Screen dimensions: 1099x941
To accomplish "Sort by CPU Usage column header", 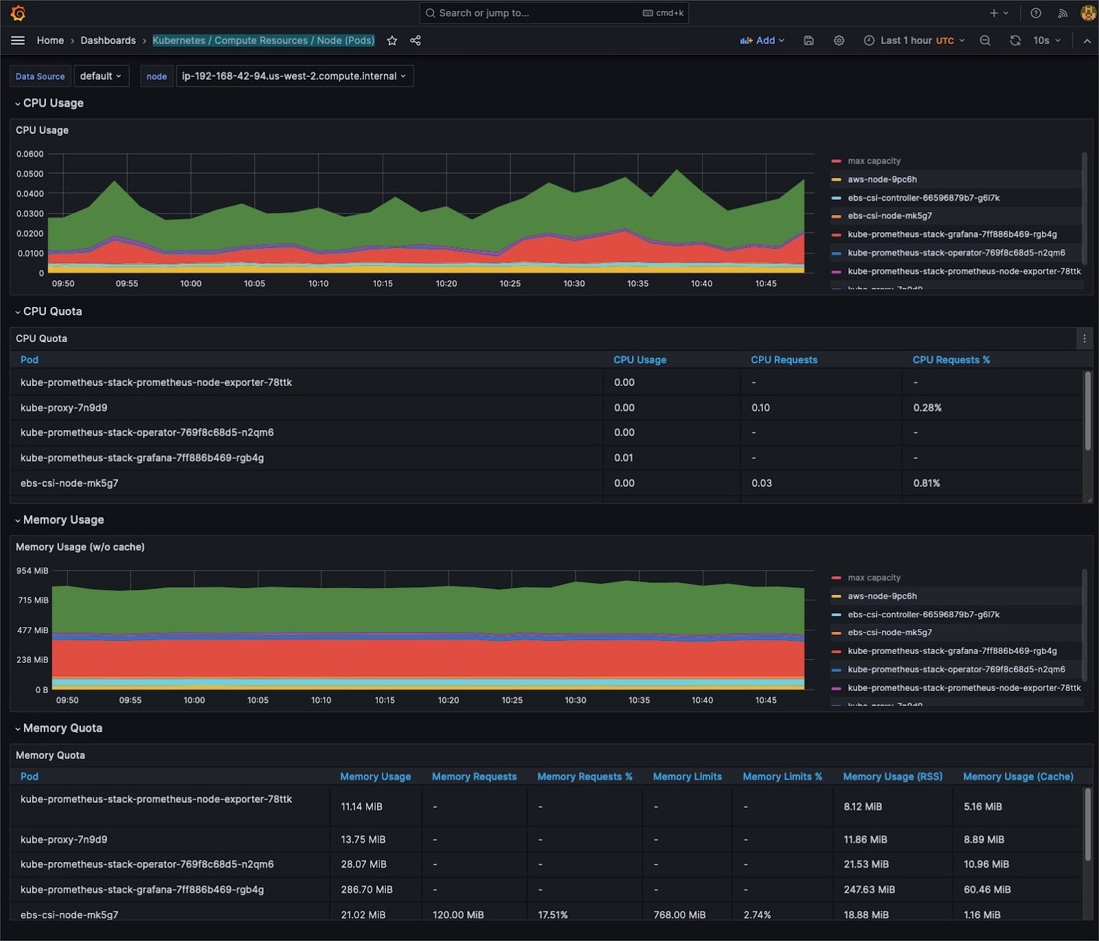I will coord(639,360).
